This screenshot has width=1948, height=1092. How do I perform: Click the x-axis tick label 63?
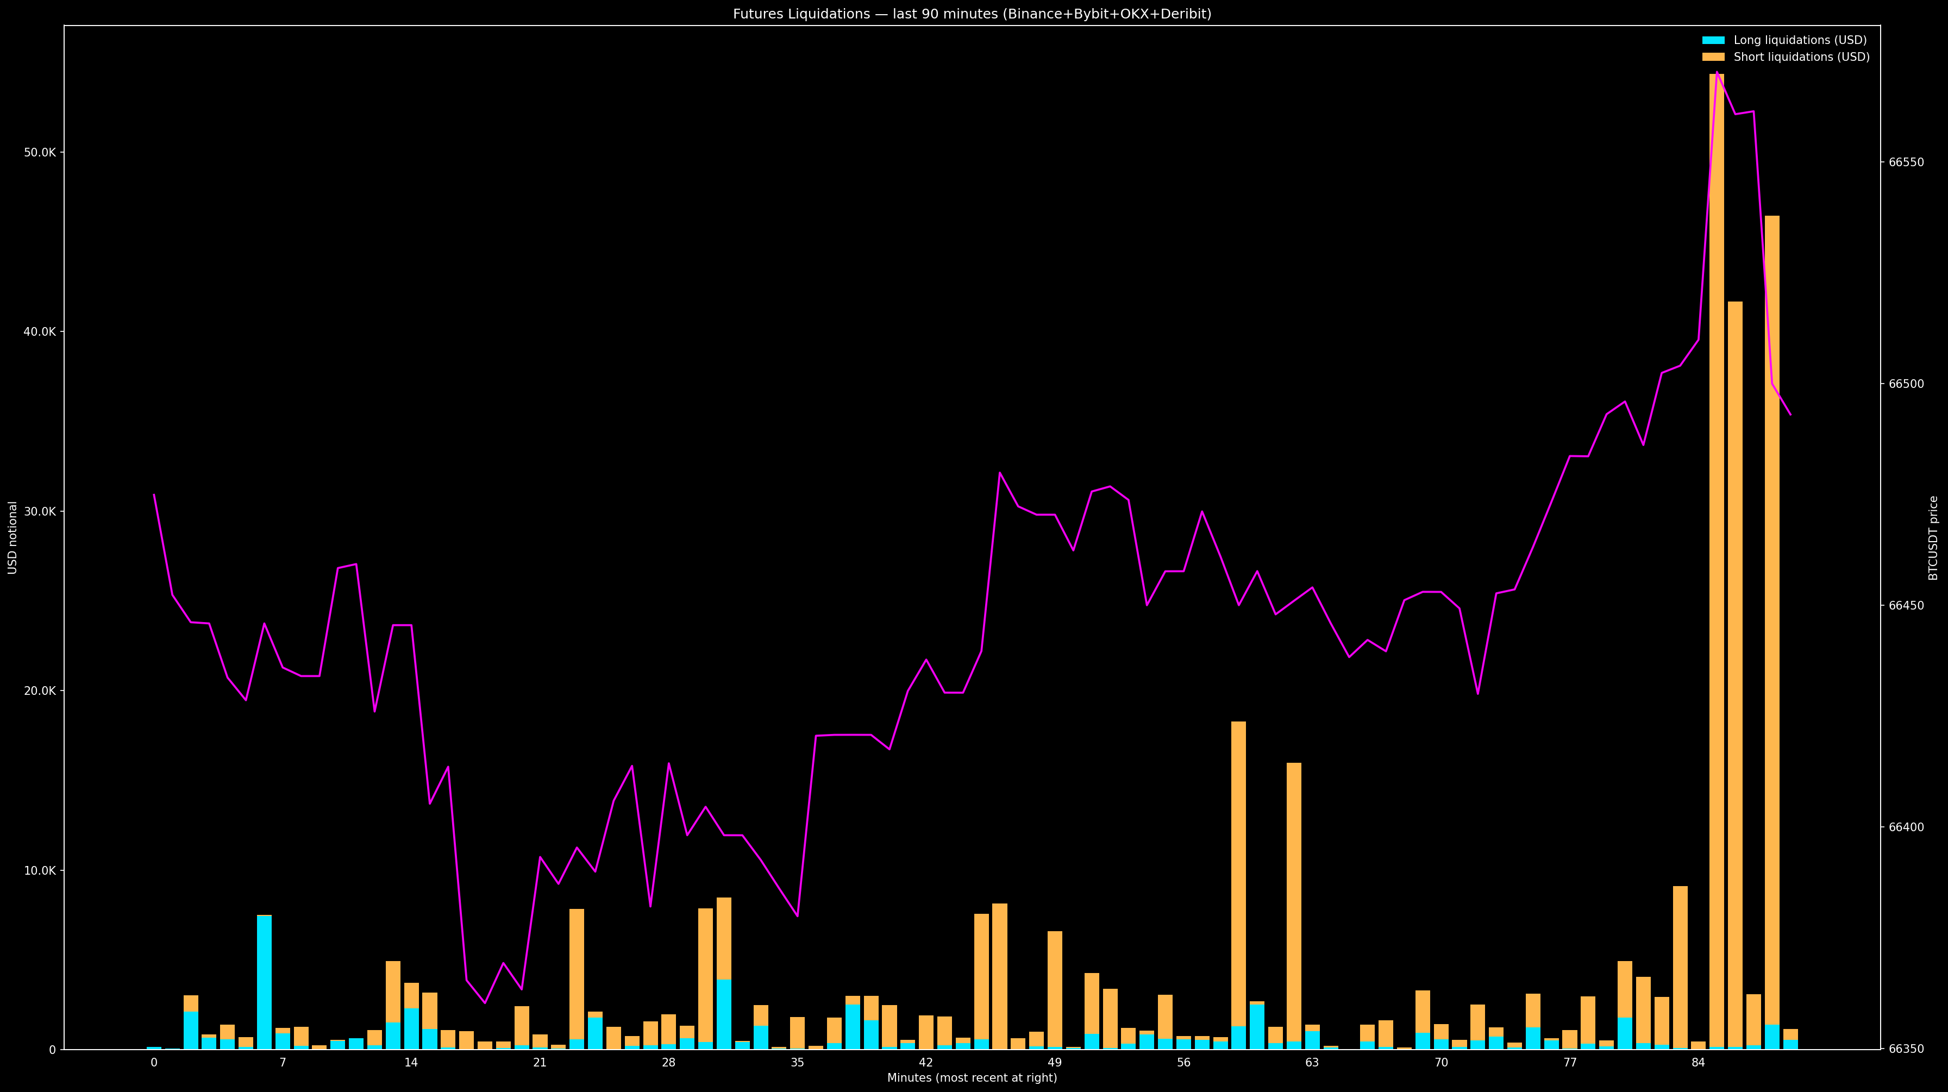click(1312, 1063)
